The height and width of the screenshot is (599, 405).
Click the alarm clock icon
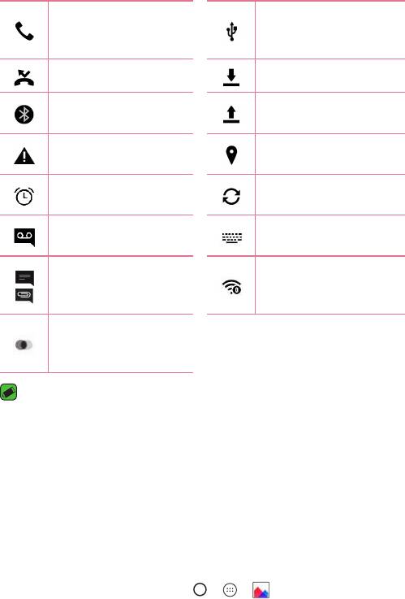24,197
